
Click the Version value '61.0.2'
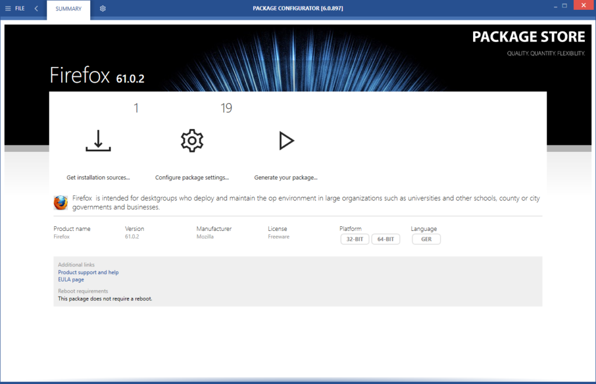coord(132,237)
